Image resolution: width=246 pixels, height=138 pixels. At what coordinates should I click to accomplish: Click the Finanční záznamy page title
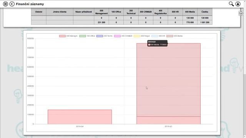pos(30,4)
